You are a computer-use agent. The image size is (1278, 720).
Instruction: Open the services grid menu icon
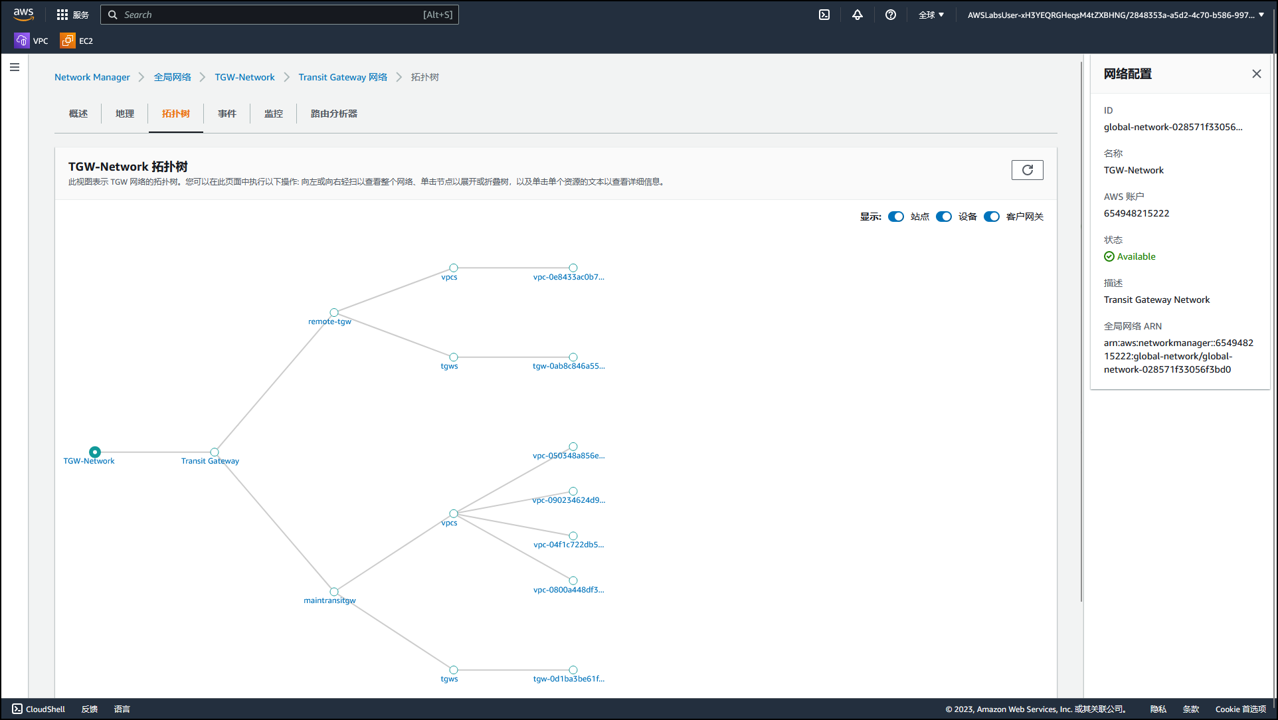[62, 15]
